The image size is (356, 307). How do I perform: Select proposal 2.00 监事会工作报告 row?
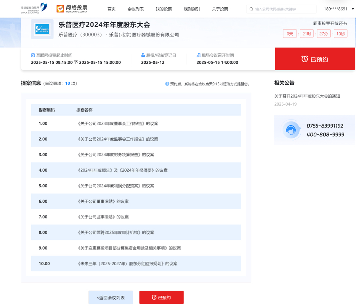pos(136,139)
